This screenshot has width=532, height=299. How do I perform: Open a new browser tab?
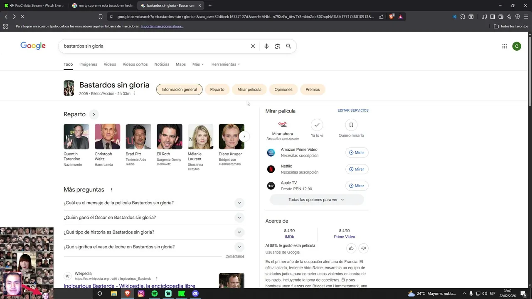point(210,5)
